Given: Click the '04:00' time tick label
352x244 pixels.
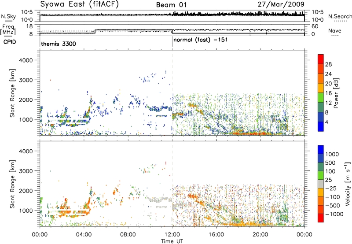Looking at the screenshot, I should coord(84,234).
